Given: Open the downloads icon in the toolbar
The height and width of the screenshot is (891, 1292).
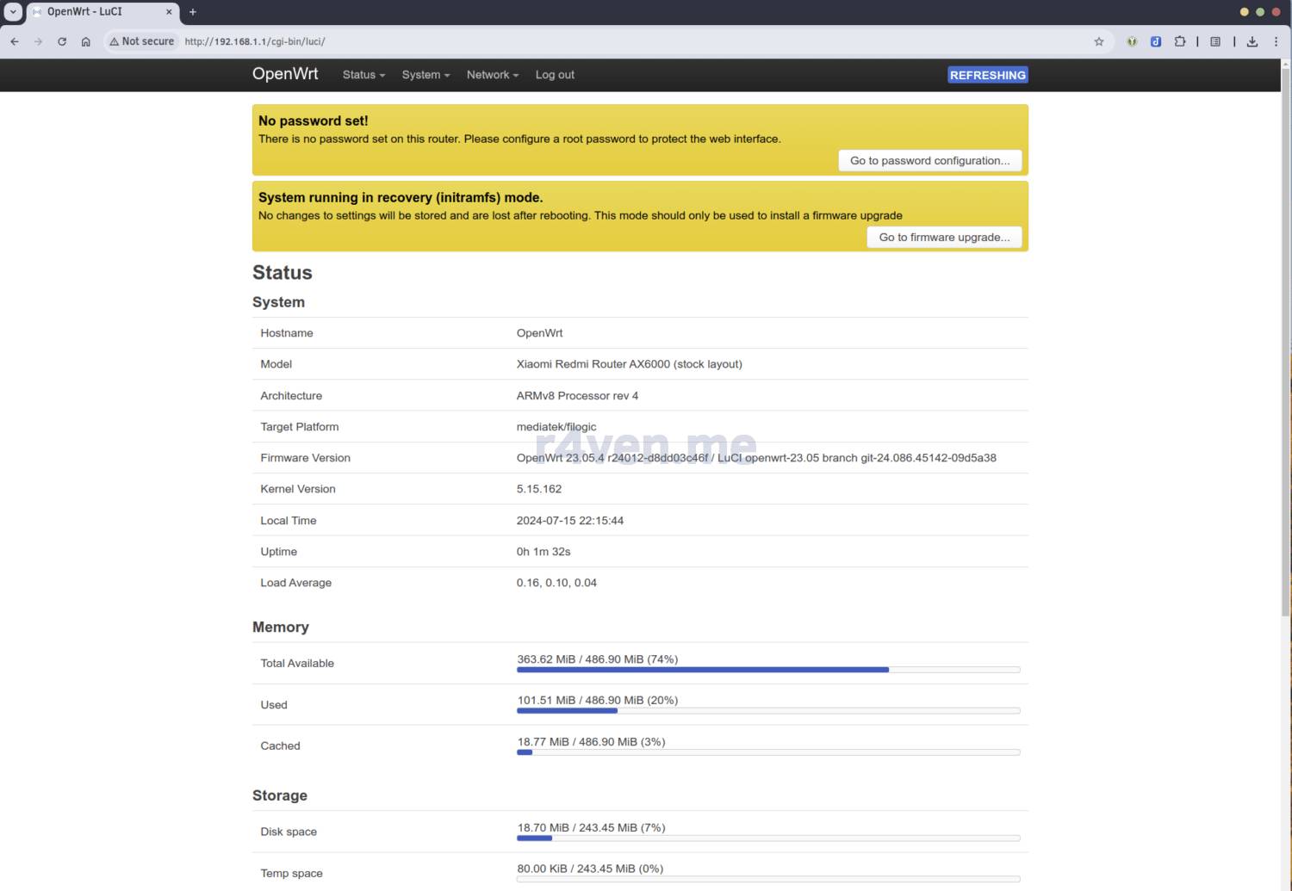Looking at the screenshot, I should [1252, 41].
